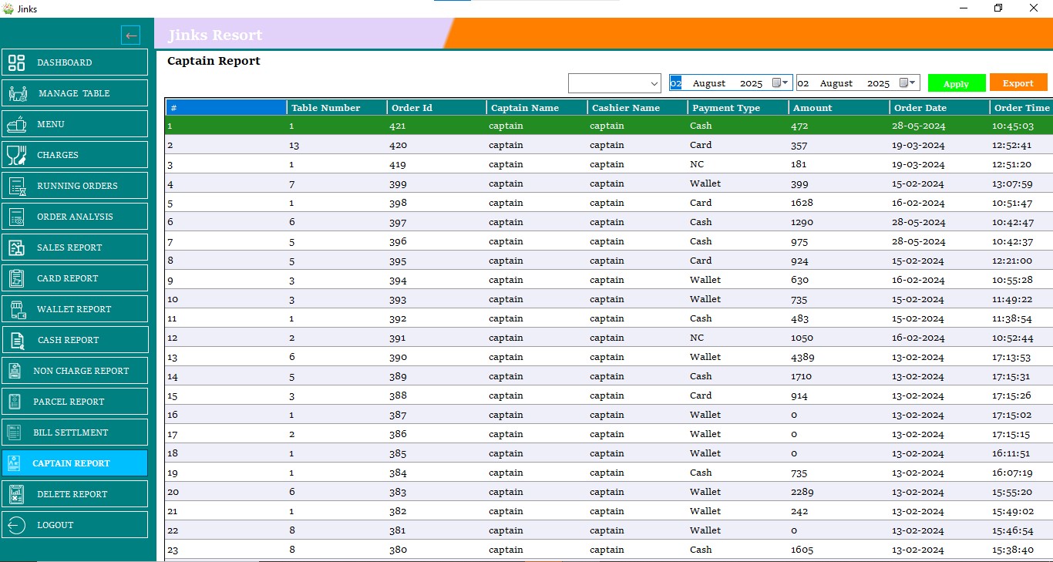Click Captain Name column header
The image size is (1053, 562).
pyautogui.click(x=537, y=108)
